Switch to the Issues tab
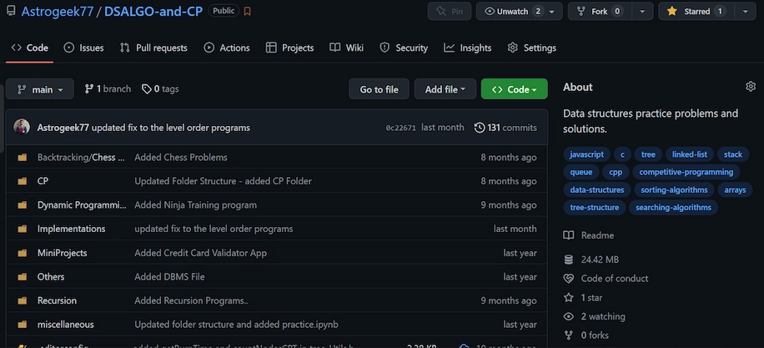The width and height of the screenshot is (764, 348). [83, 48]
